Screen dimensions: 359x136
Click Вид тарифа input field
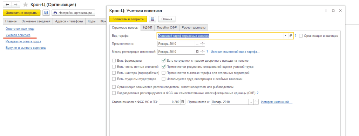(x=220, y=36)
